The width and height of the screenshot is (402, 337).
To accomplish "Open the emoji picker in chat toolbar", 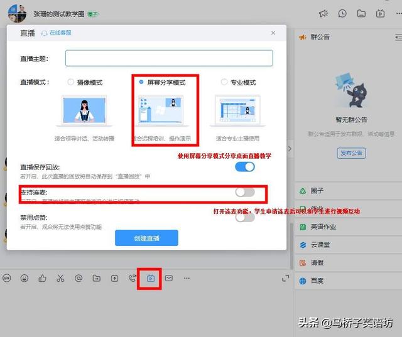I will (24, 278).
